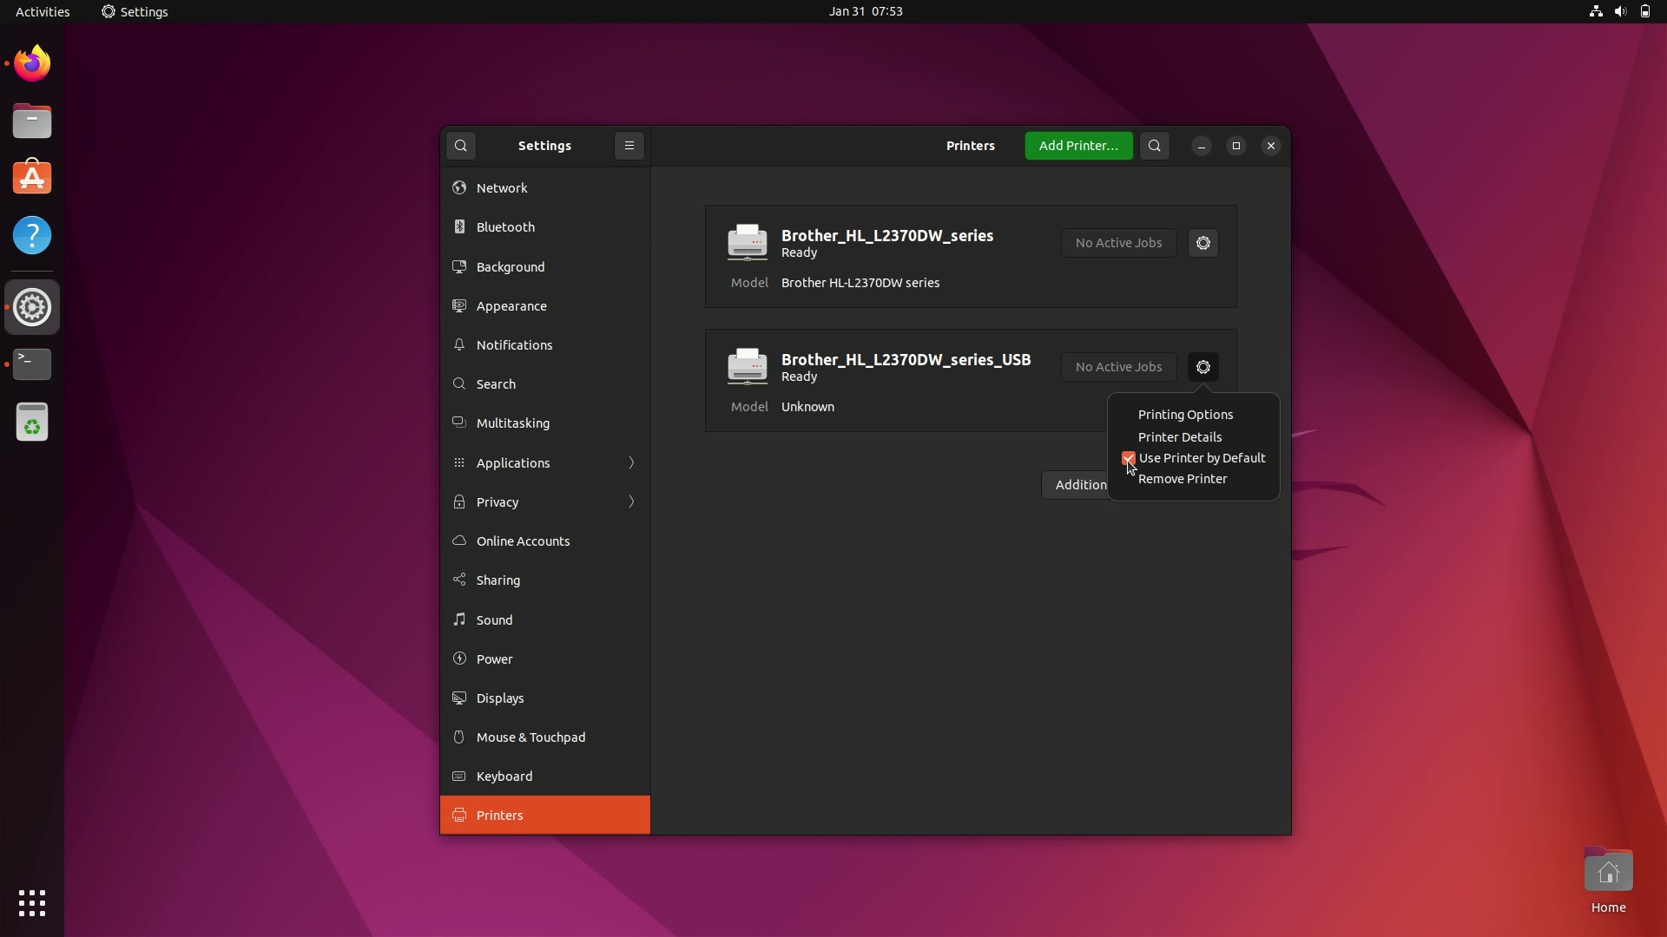
Task: Open the Help app icon
Action: pyautogui.click(x=32, y=235)
